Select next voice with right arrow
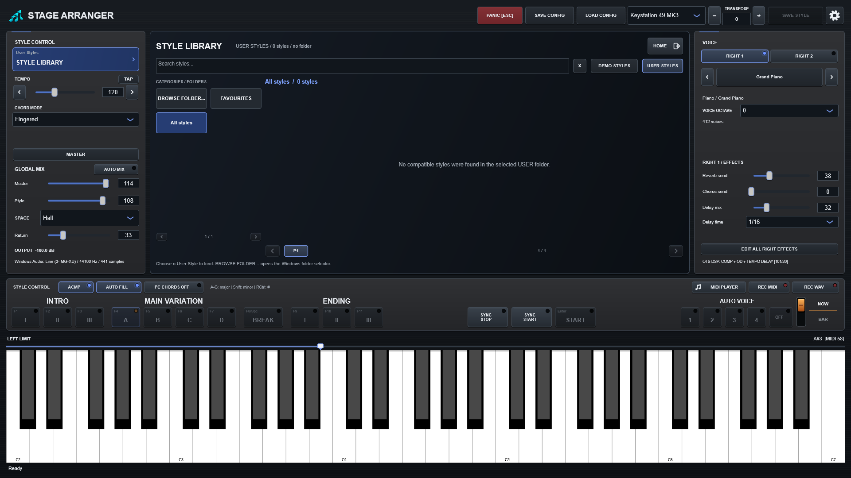Viewport: 851px width, 478px height. click(x=831, y=77)
